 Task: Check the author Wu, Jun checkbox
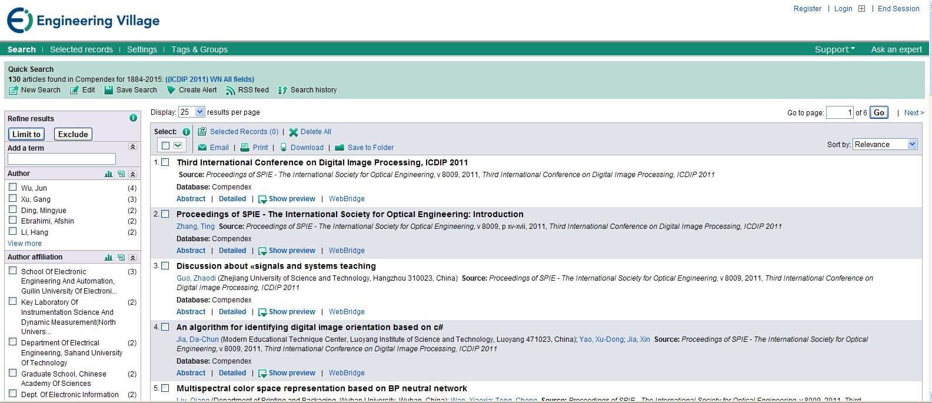[x=12, y=187]
